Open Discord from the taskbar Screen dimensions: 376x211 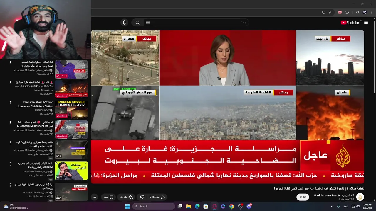[x=249, y=206]
